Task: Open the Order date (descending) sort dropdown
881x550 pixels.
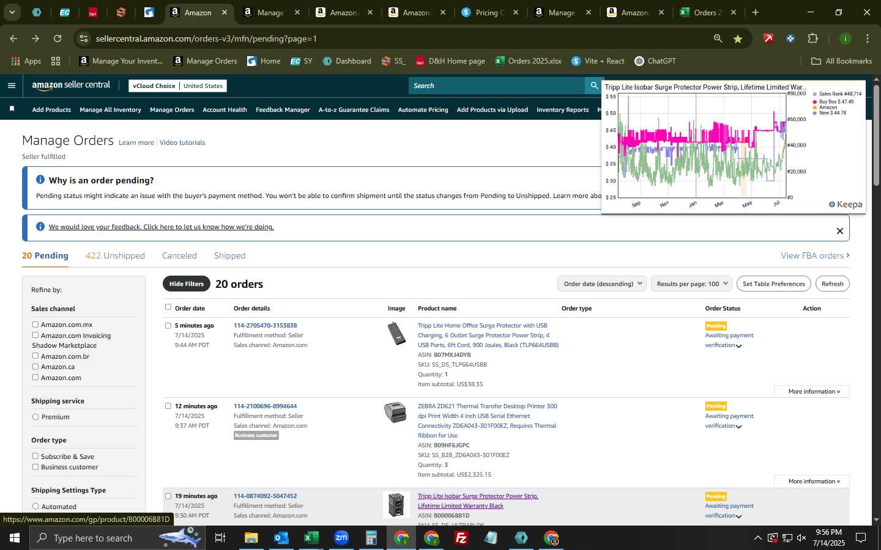Action: [602, 284]
